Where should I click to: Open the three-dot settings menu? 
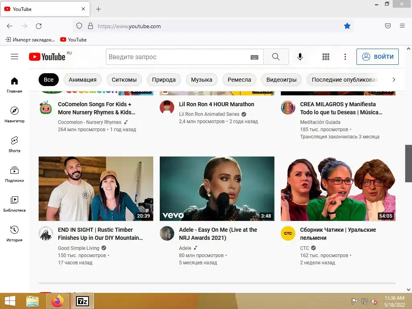345,57
